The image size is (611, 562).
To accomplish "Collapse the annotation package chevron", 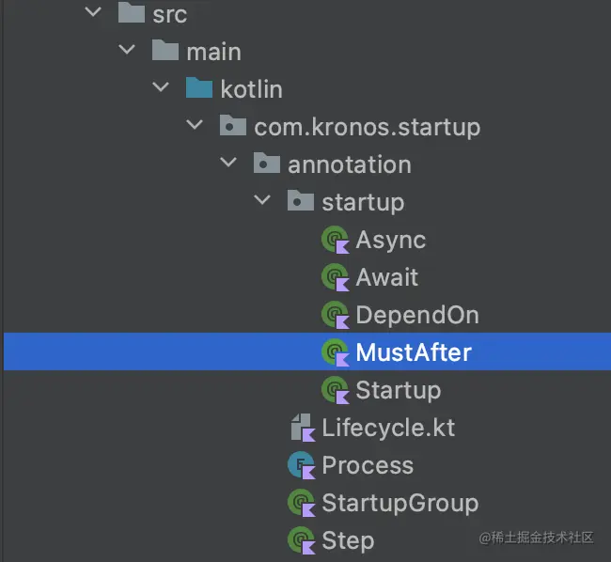I will pos(228,164).
